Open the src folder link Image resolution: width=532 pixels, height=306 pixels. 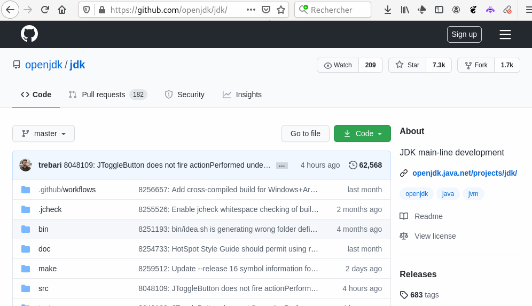[43, 288]
